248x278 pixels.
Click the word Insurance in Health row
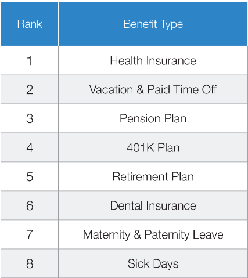click(x=171, y=60)
